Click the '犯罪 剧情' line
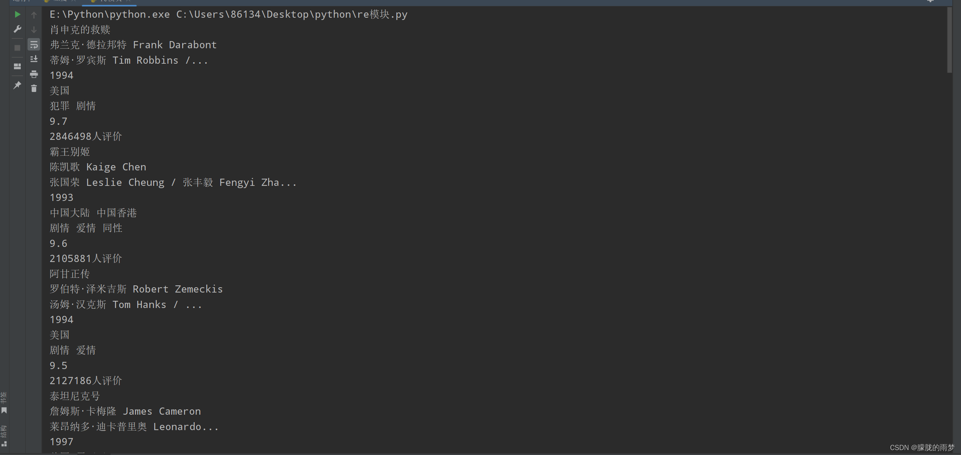This screenshot has width=961, height=455. (x=73, y=106)
